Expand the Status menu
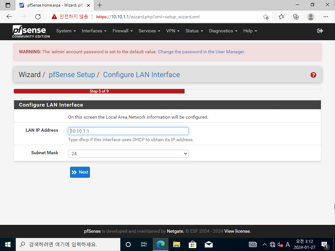Viewport: 335px width, 251px height. pyautogui.click(x=194, y=31)
